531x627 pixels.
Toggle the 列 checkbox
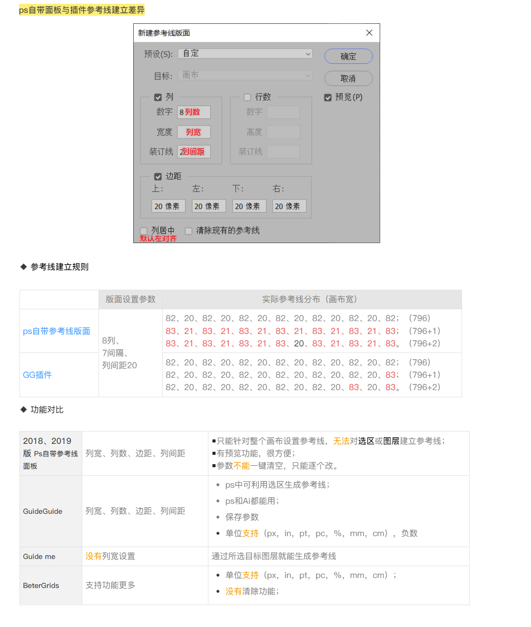[158, 98]
